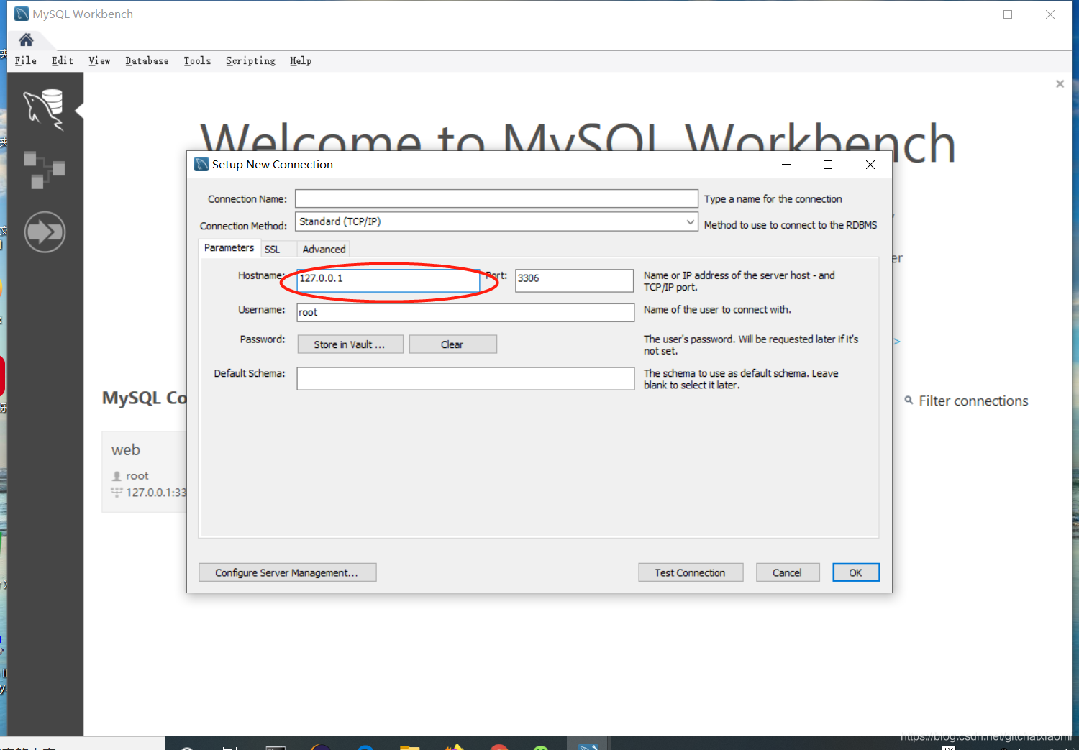
Task: Open the Home tab icon
Action: click(26, 40)
